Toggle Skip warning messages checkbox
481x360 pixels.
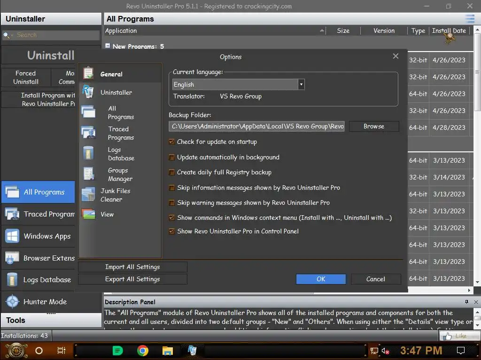[x=172, y=202]
